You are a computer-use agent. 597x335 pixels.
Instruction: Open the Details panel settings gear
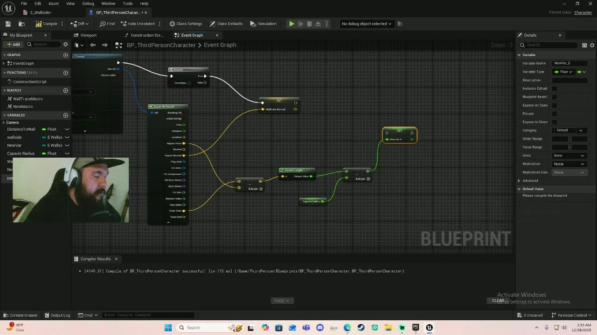pos(592,45)
